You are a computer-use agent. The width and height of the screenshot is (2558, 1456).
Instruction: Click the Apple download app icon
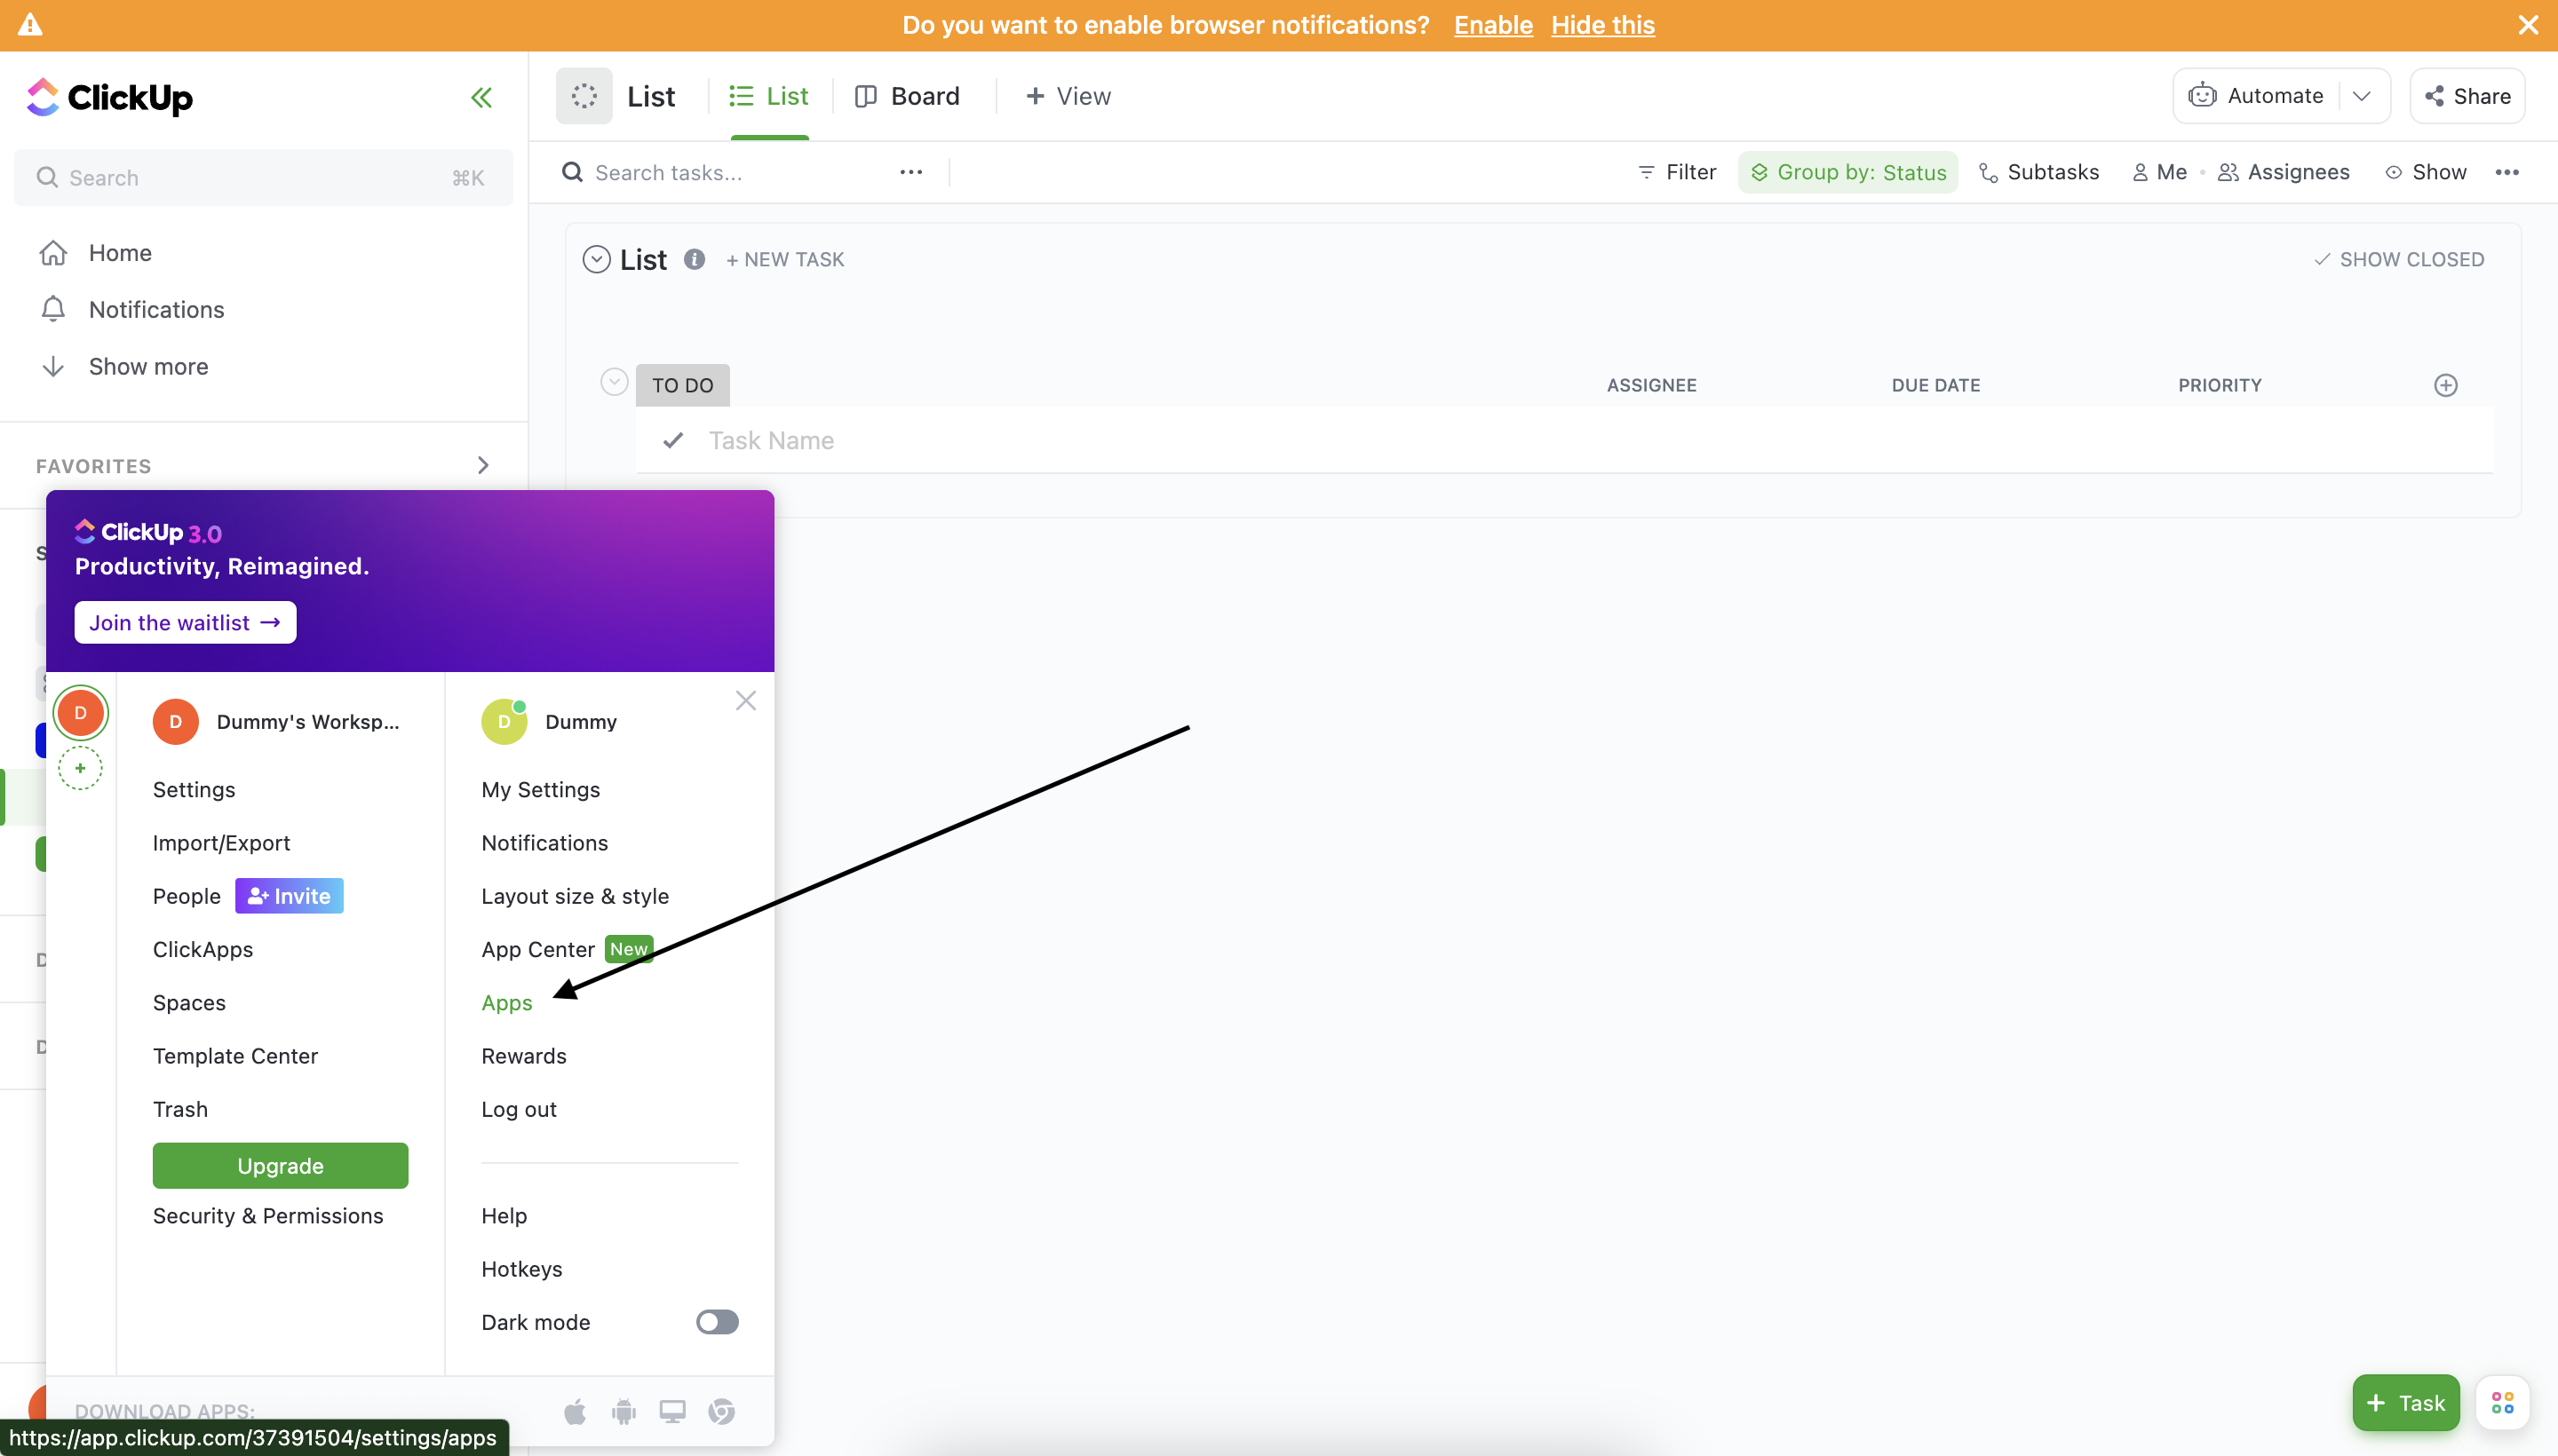tap(576, 1411)
